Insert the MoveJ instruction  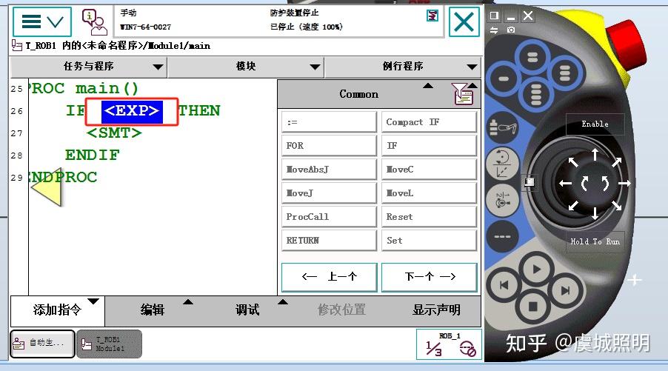(329, 193)
